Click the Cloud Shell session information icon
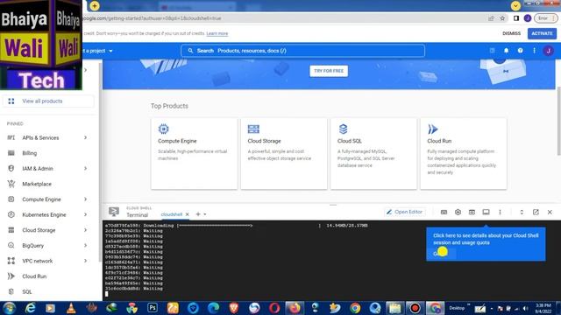The width and height of the screenshot is (561, 315). coord(486,212)
